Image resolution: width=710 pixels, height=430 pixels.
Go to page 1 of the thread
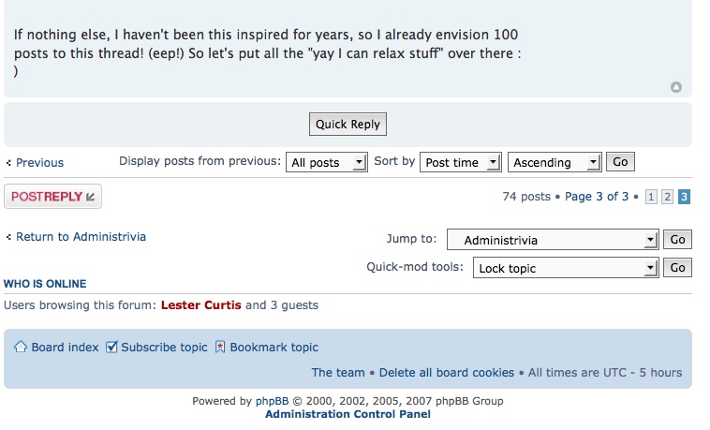click(650, 197)
